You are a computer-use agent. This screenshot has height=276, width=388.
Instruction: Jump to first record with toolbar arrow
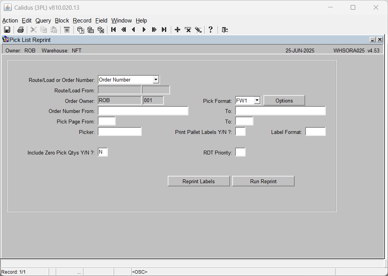(x=114, y=30)
